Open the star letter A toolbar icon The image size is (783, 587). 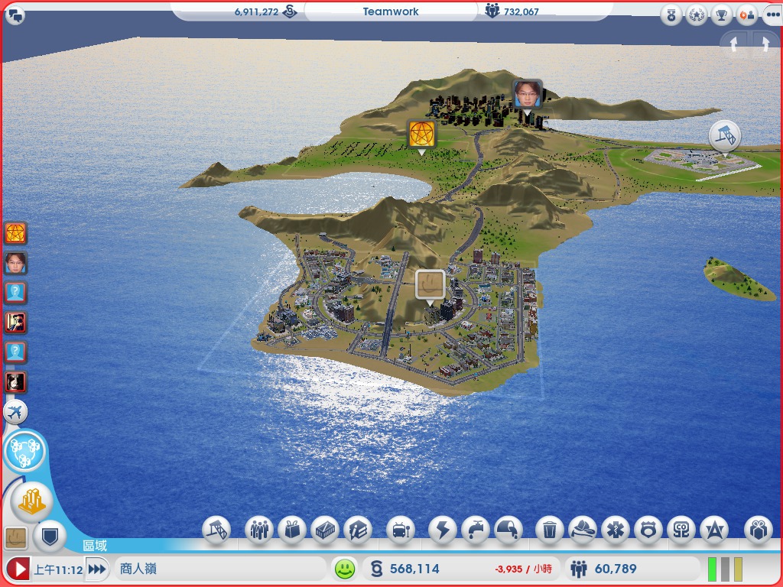point(714,530)
